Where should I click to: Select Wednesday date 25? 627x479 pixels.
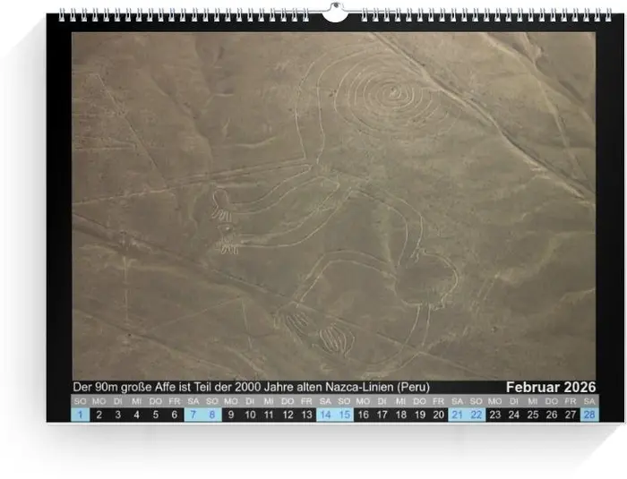coord(532,415)
